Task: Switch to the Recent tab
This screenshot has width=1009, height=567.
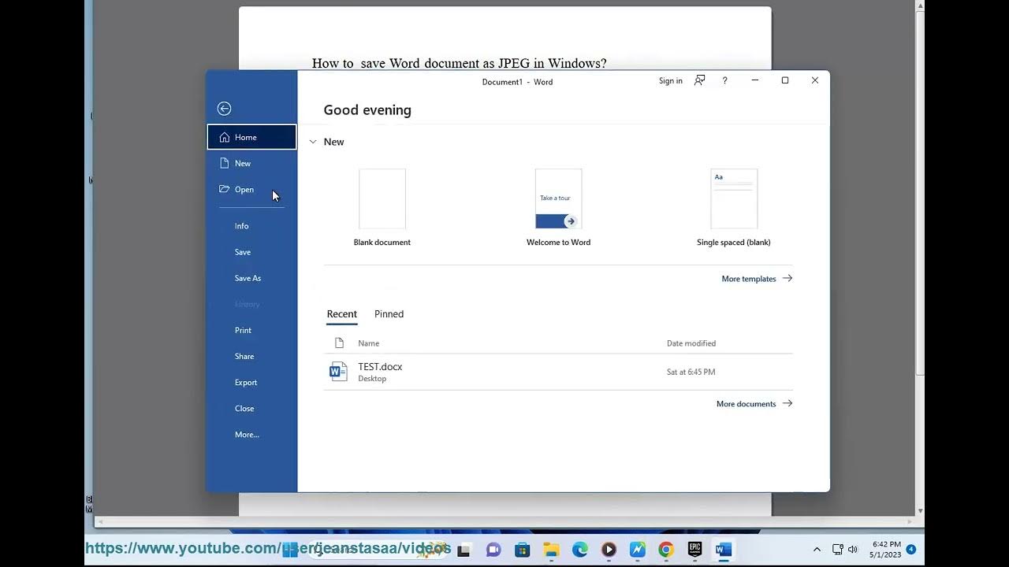Action: pos(342,314)
